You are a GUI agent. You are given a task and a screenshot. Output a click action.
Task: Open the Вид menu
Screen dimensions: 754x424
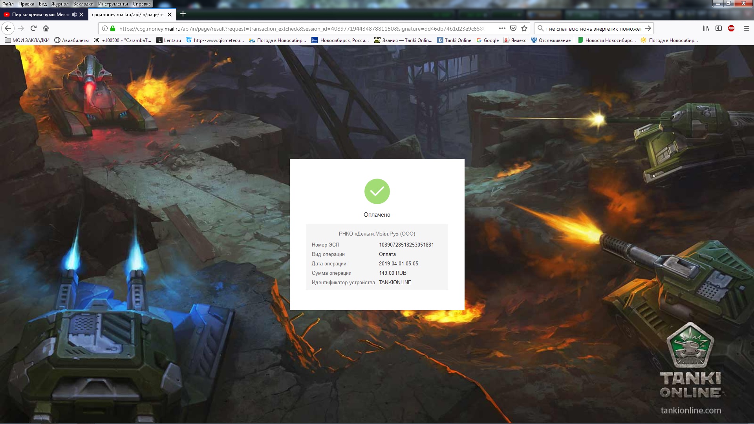coord(43,4)
